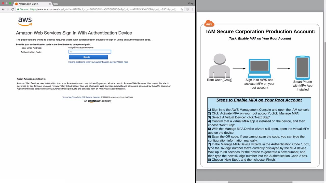326x183 pixels.
Task: Reload the Amazon sign-in page
Action: pos(12,9)
